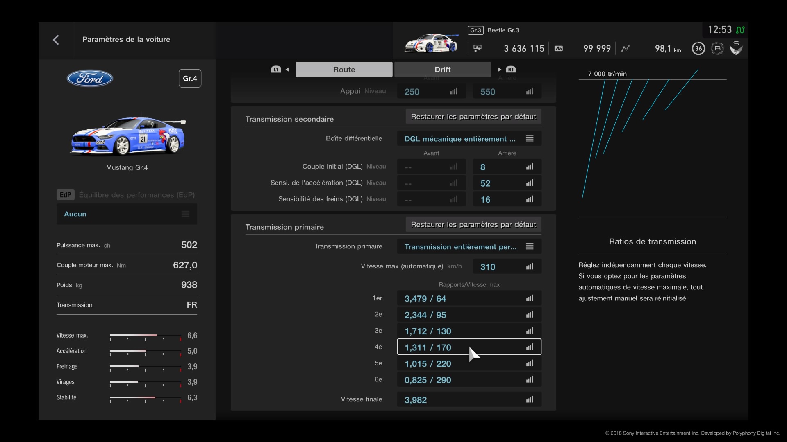Open the EdP Aucun dropdown
Image resolution: width=787 pixels, height=442 pixels.
click(x=127, y=214)
